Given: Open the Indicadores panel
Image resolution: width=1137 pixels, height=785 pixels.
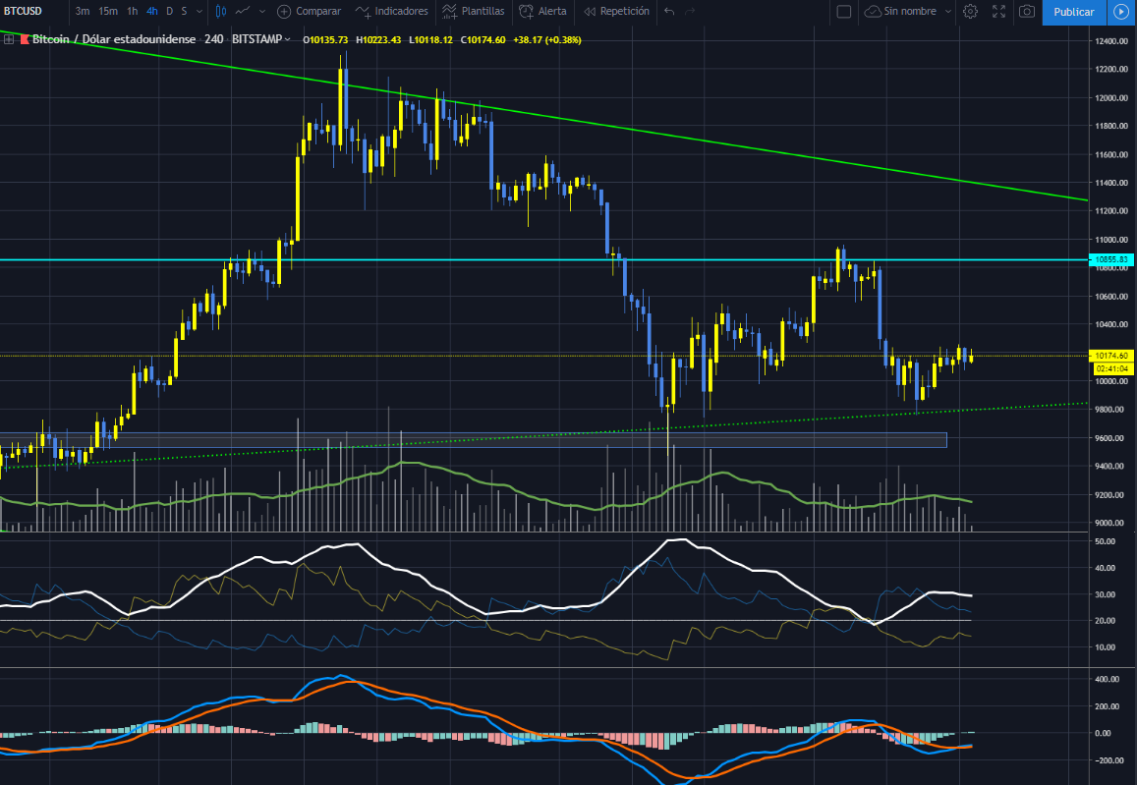Looking at the screenshot, I should click(x=392, y=12).
